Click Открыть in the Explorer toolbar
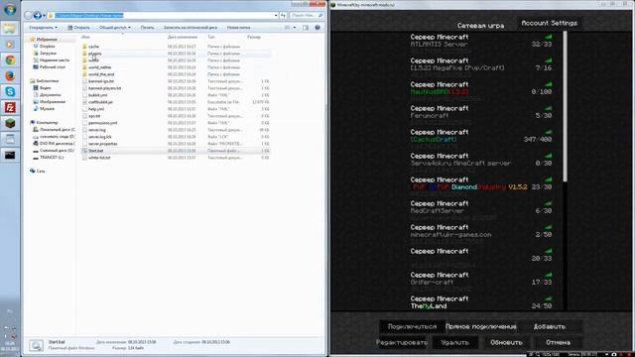The width and height of the screenshot is (635, 357). click(78, 28)
